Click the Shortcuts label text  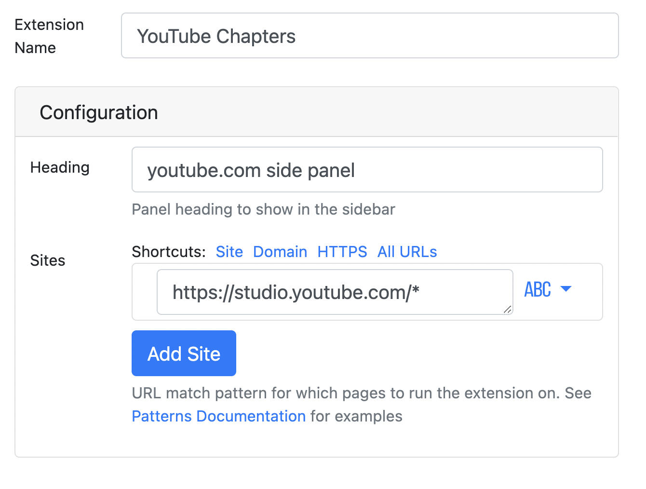pyautogui.click(x=168, y=252)
